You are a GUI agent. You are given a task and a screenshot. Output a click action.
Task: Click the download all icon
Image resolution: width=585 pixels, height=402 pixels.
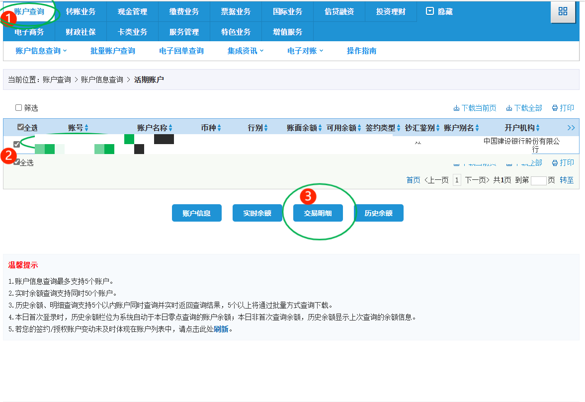(x=509, y=108)
